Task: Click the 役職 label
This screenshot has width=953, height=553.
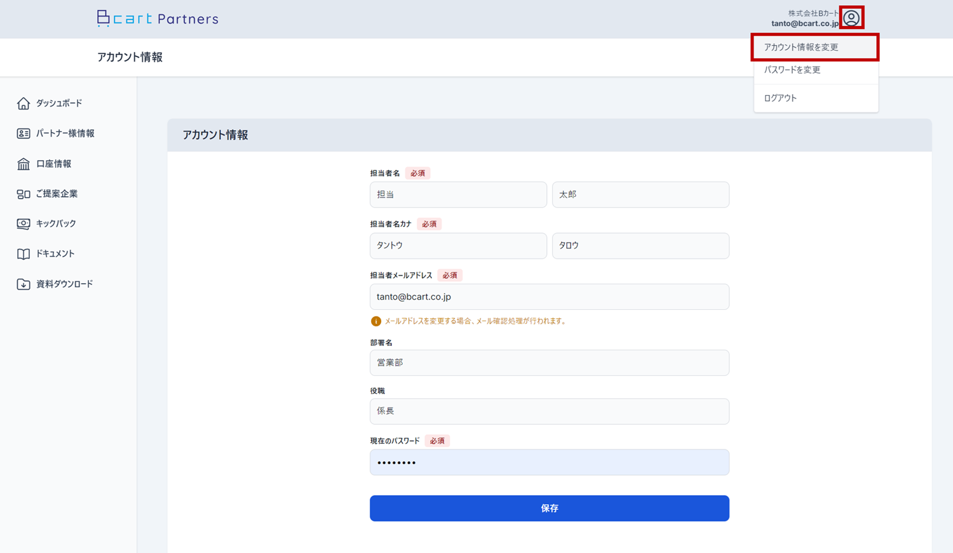Action: [377, 391]
